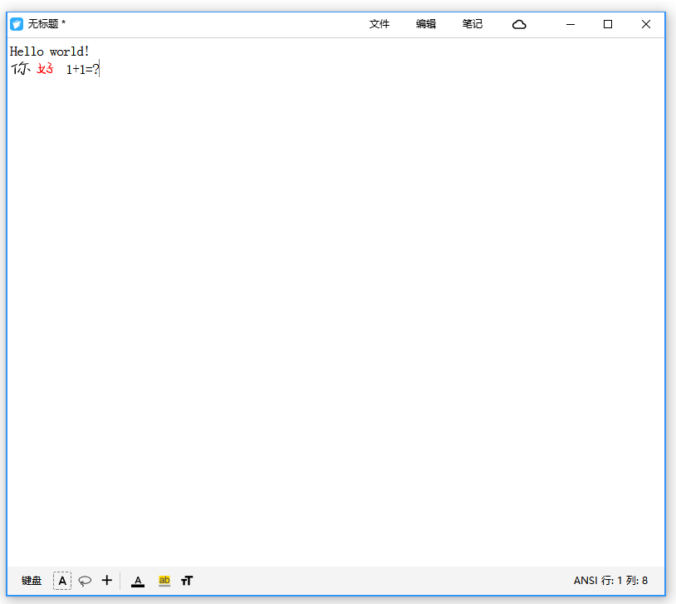676x604 pixels.
Task: Open the 文件 menu
Action: point(379,24)
